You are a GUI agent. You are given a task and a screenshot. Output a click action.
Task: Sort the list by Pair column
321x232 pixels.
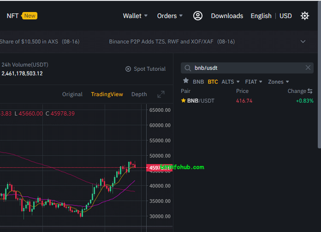[x=186, y=91]
